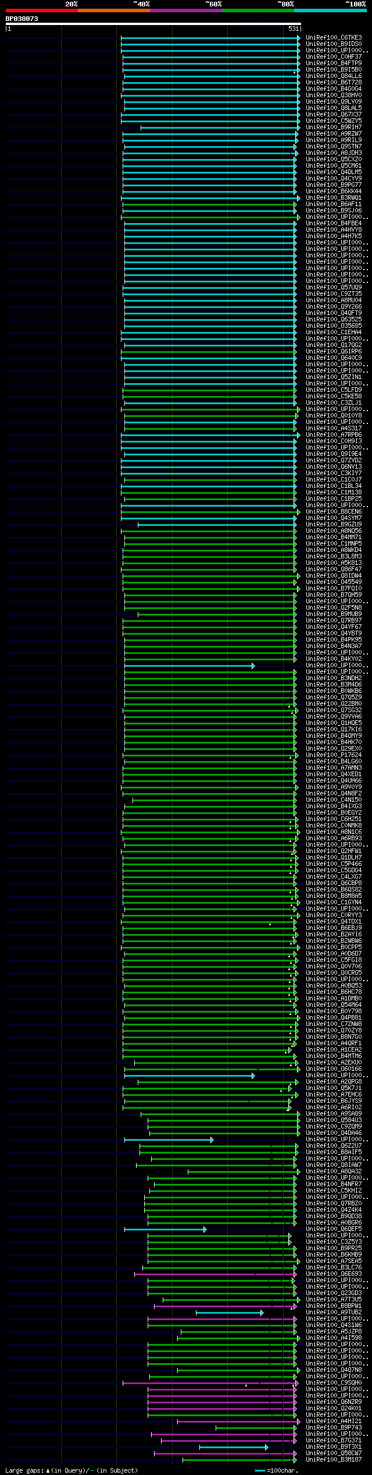
Task: Click the magenta alignment bar for Q6E693
Action: point(214,1274)
